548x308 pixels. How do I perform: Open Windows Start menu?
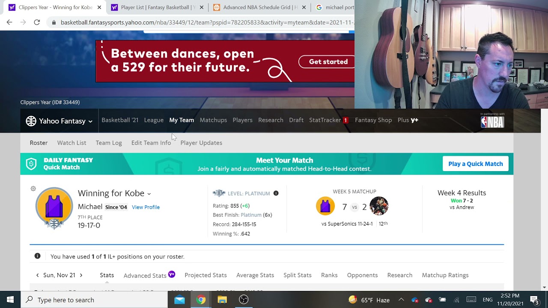pos(10,300)
